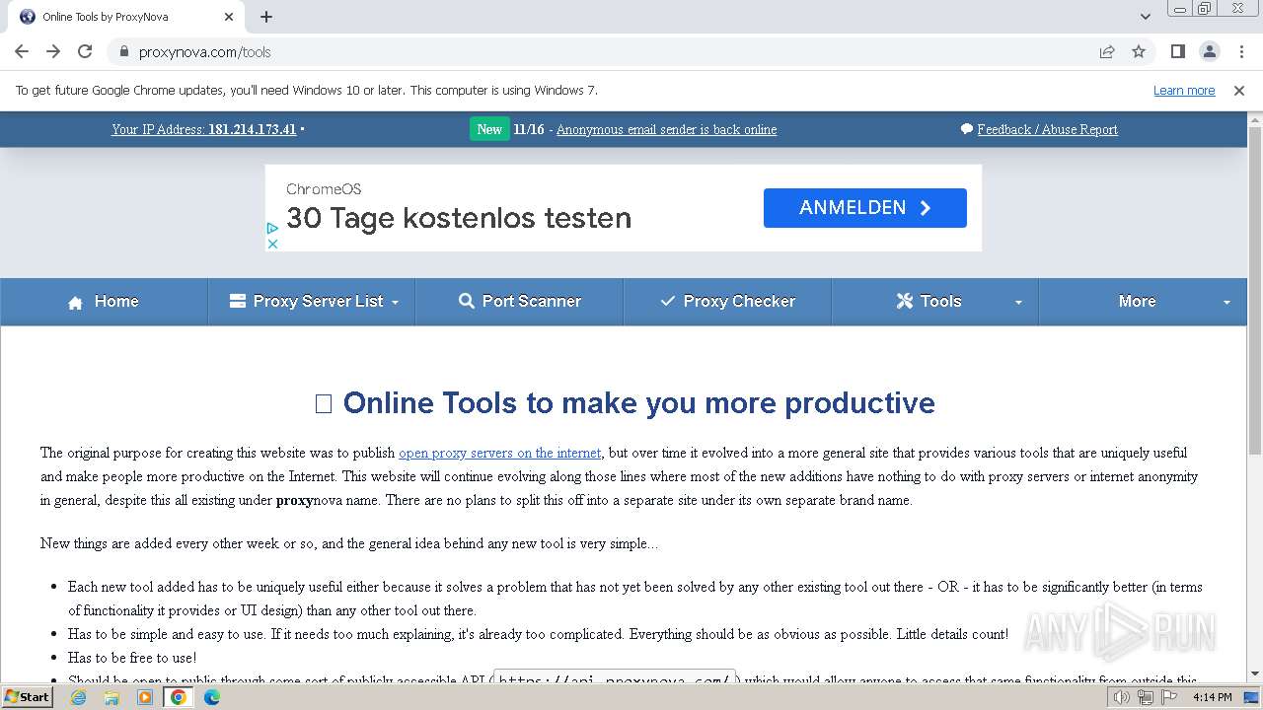This screenshot has width=1263, height=710.
Task: Close the ad with the X icon
Action: point(272,244)
